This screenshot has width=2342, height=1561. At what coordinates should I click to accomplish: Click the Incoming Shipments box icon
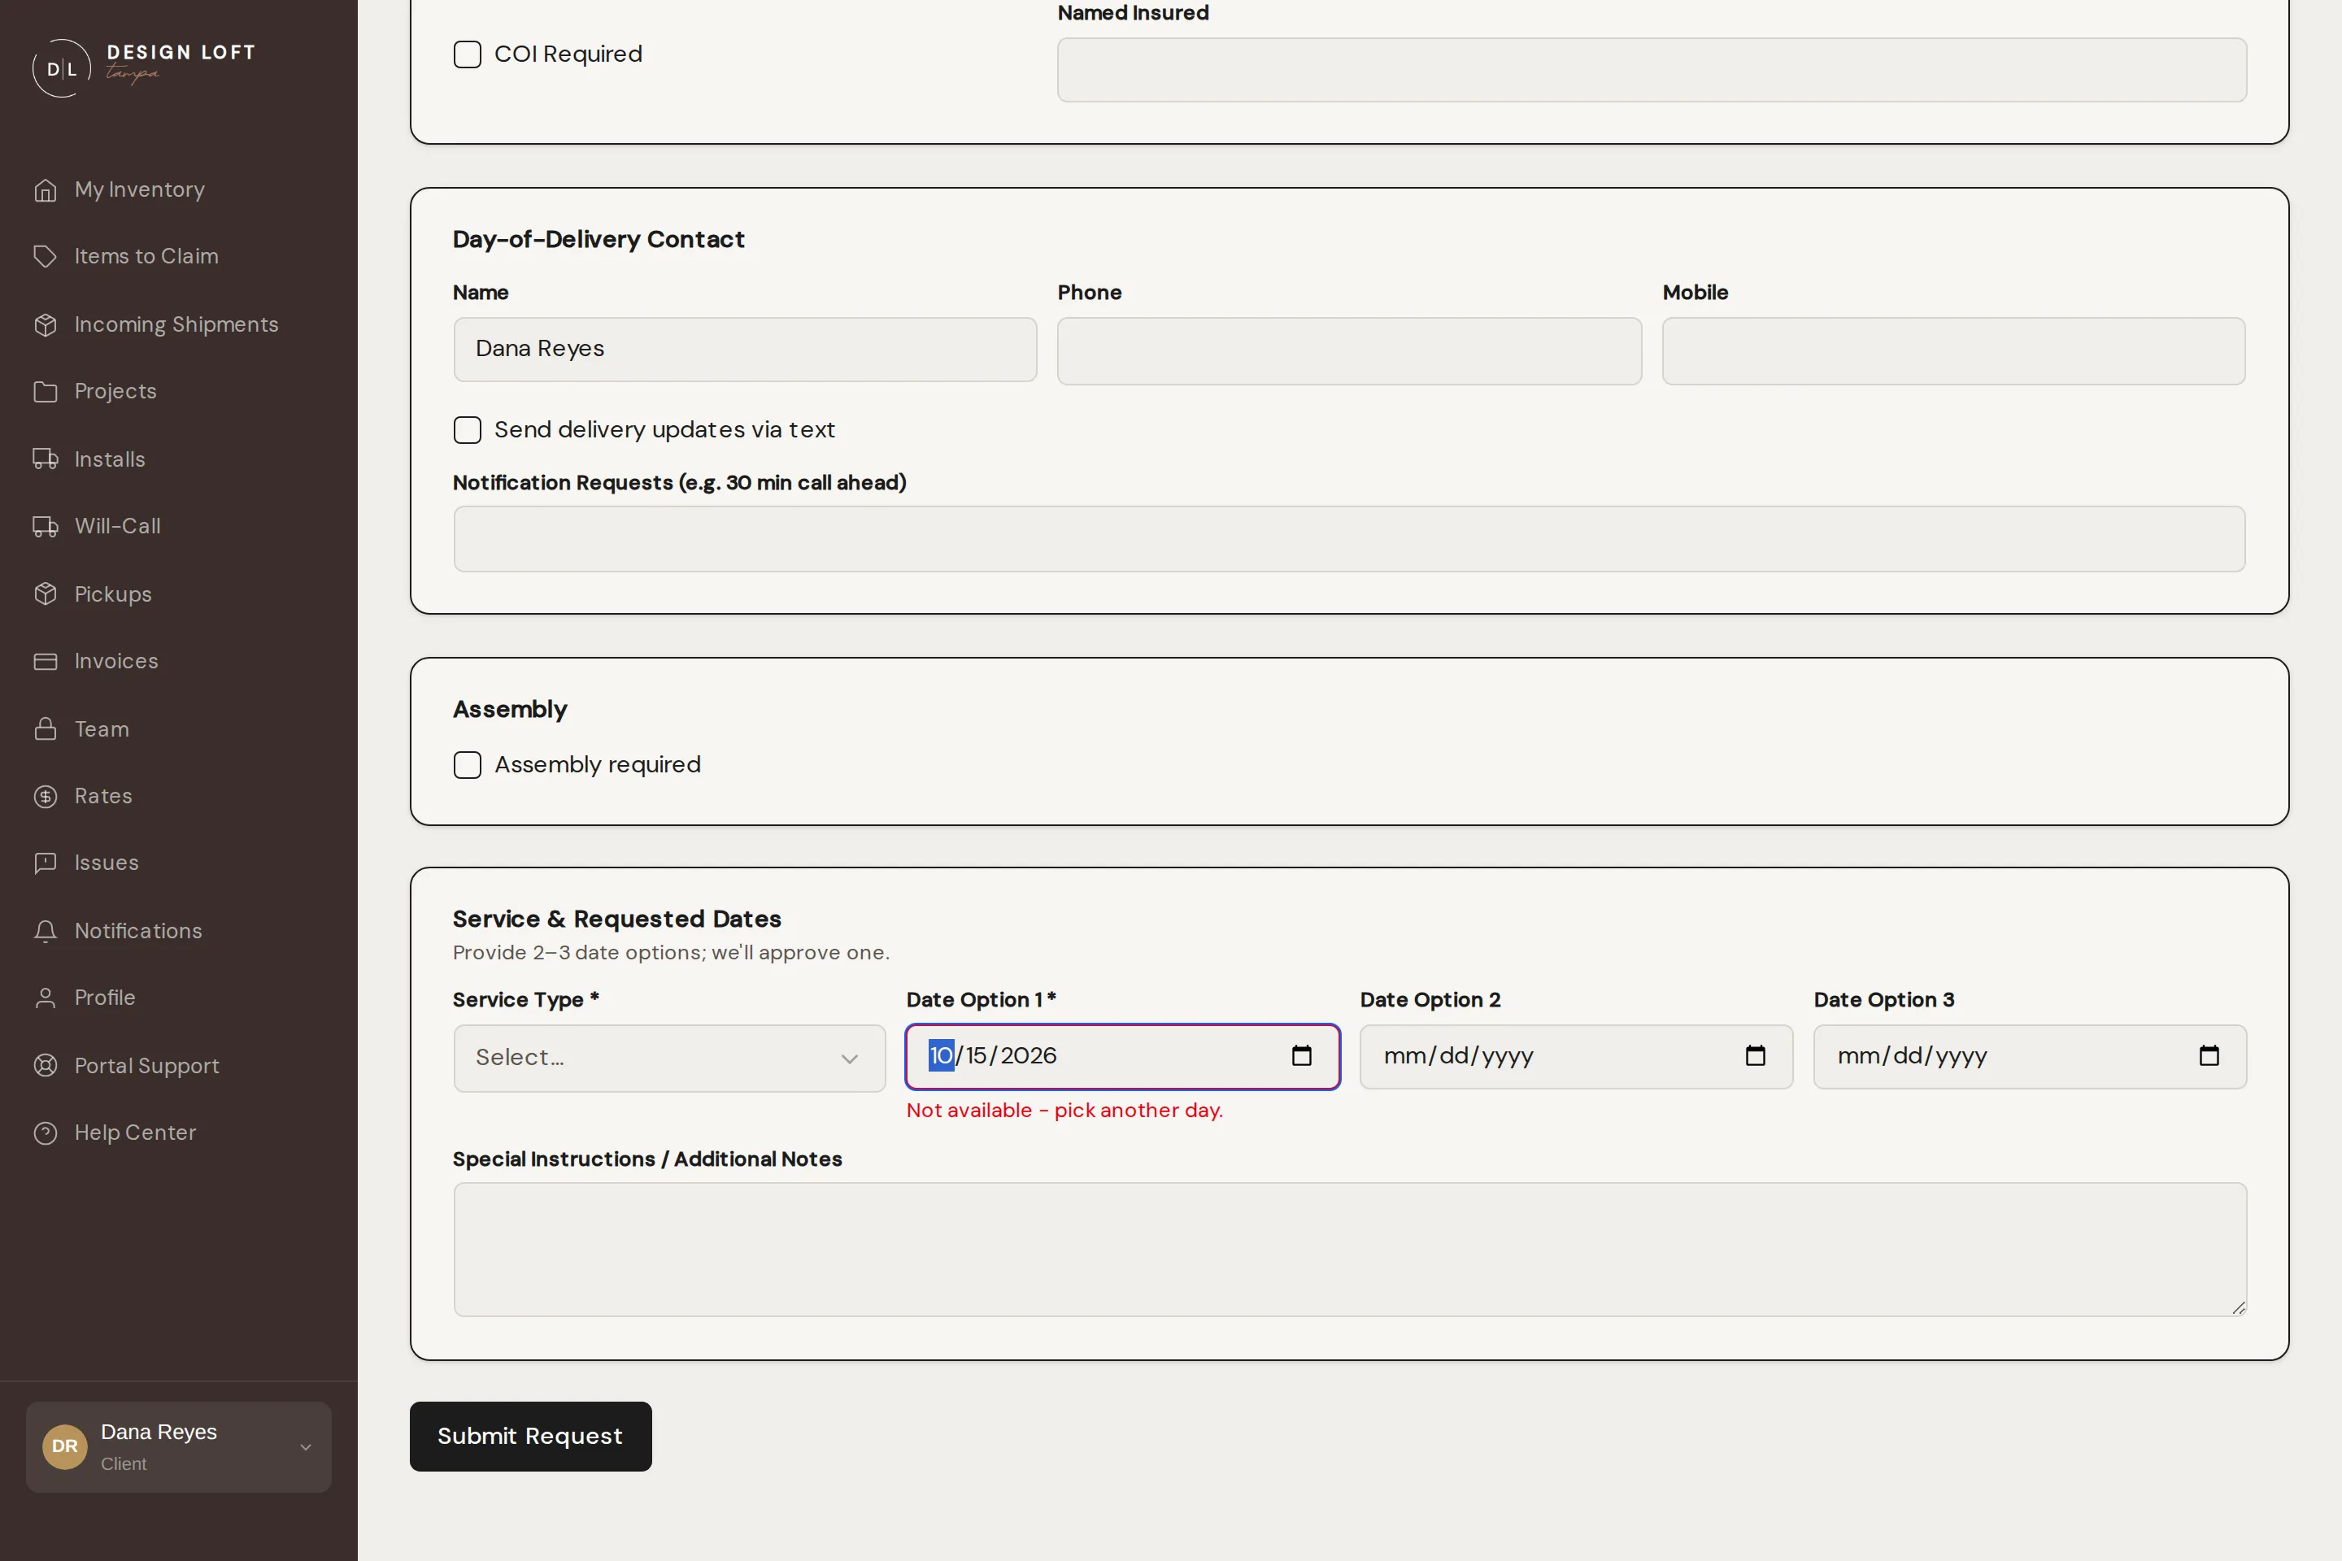[45, 324]
